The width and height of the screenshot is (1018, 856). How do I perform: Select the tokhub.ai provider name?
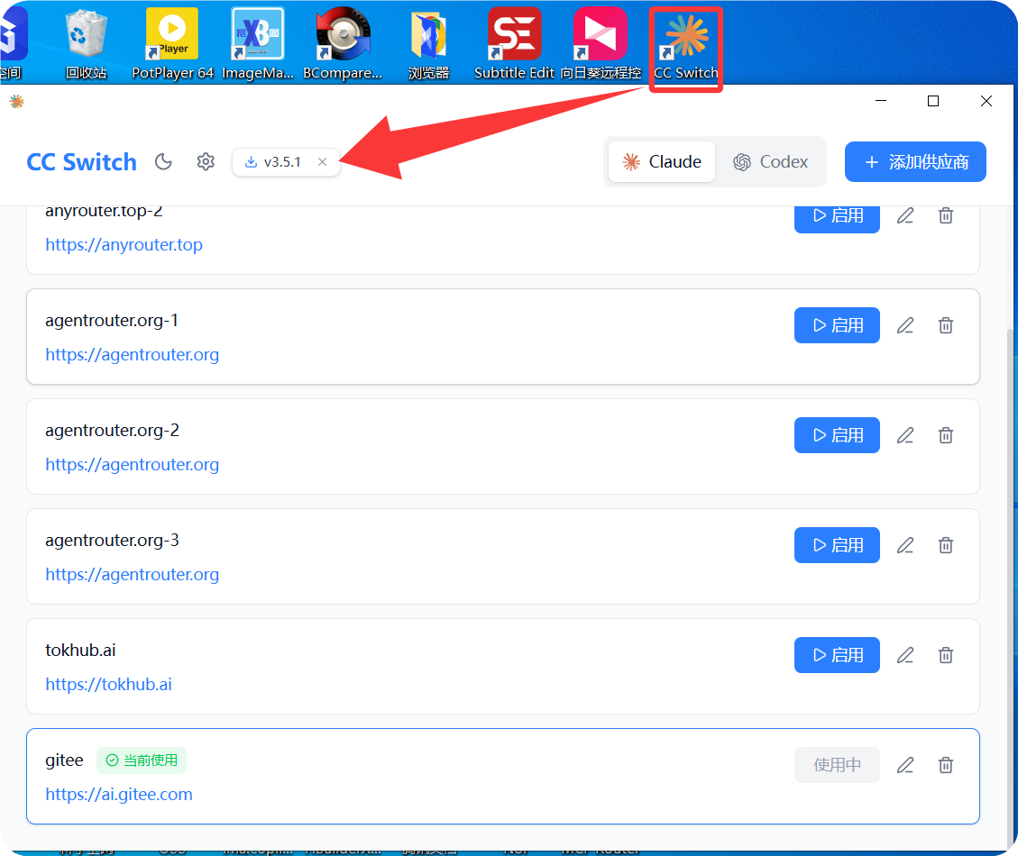click(x=80, y=651)
